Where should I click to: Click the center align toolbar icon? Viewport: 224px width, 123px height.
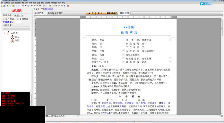point(35,6)
